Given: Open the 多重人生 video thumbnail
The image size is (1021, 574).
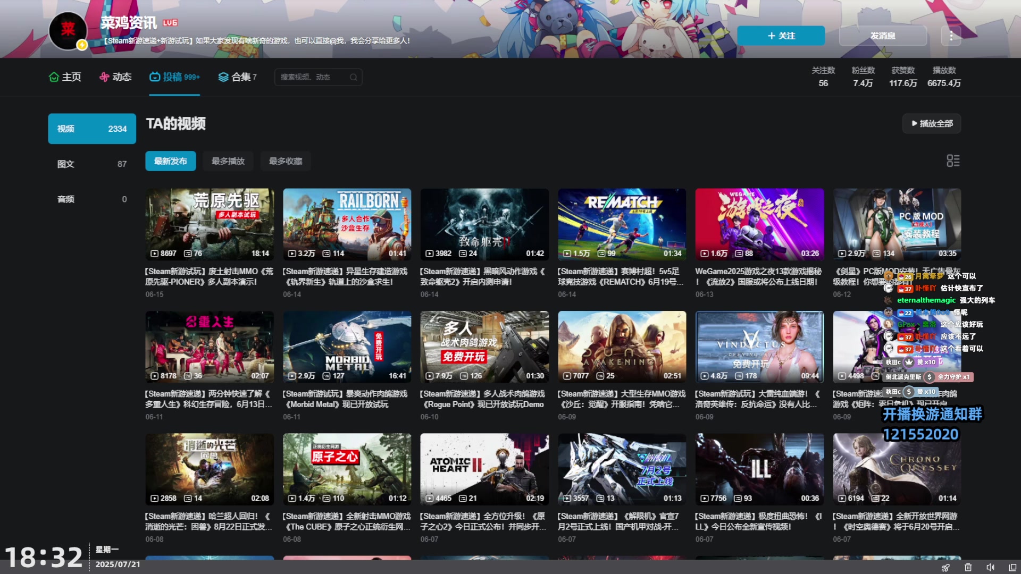Looking at the screenshot, I should [x=210, y=347].
